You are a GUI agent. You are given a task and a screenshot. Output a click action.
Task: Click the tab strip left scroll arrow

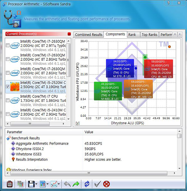pyautogui.click(x=175, y=34)
